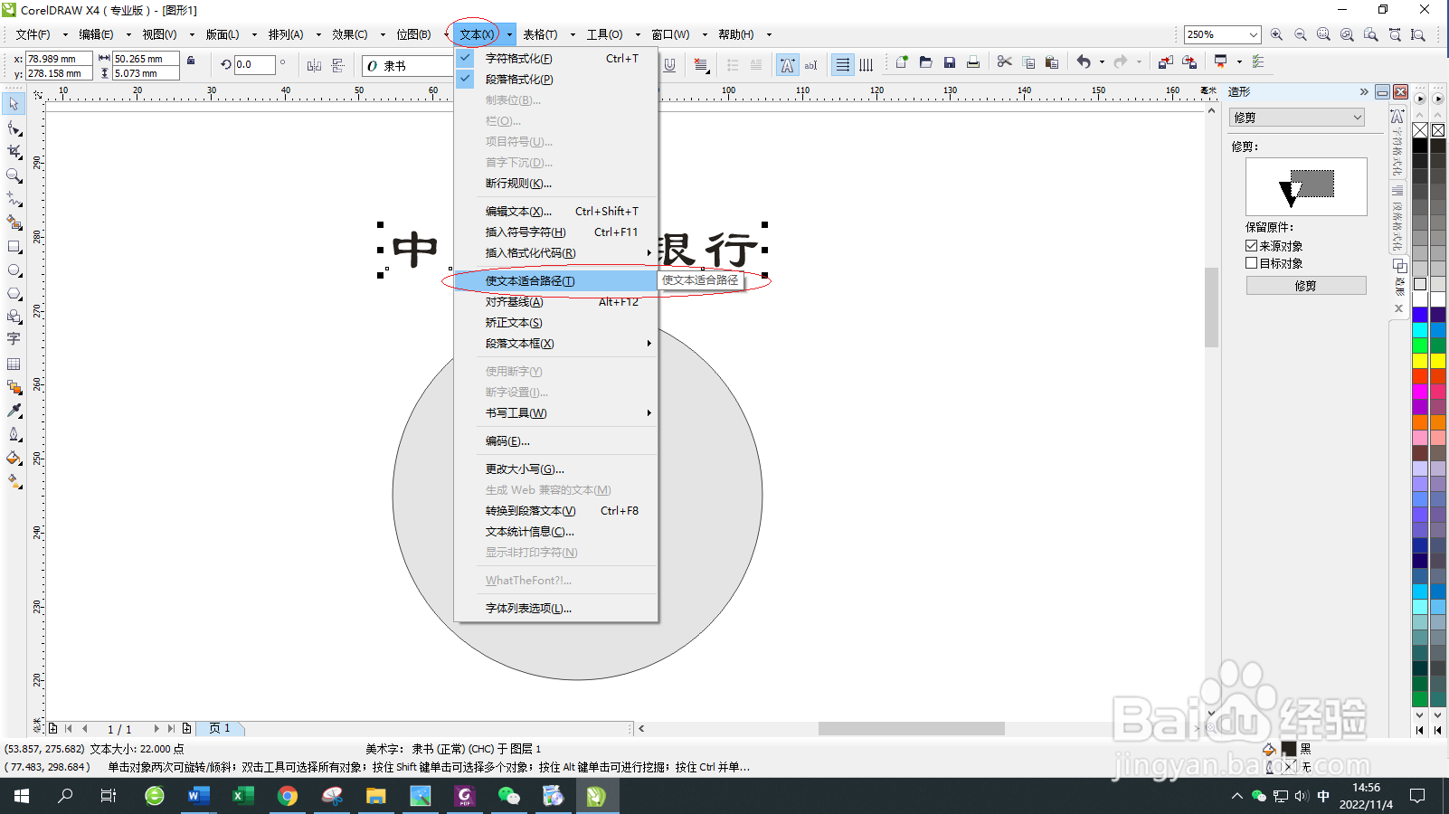Toggle the underline text button
This screenshot has height=814, width=1449.
click(669, 65)
